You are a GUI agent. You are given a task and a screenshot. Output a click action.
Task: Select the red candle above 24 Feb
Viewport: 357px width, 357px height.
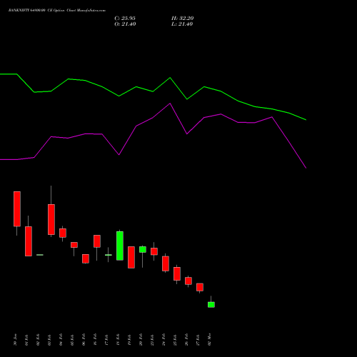(166, 263)
